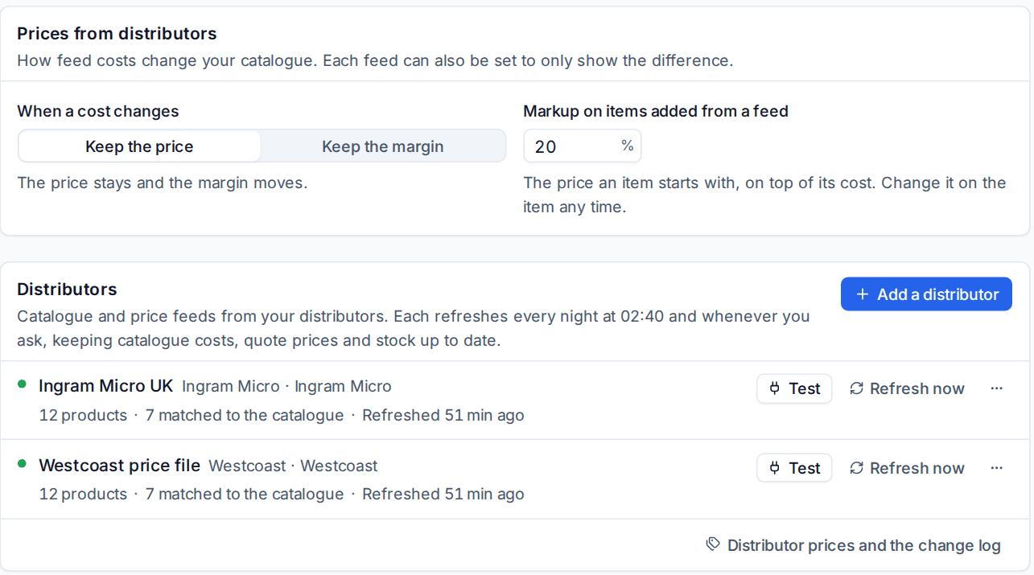Select the Ingram Micro UK distributor name
Screen dimensions: 1034x575
point(105,386)
